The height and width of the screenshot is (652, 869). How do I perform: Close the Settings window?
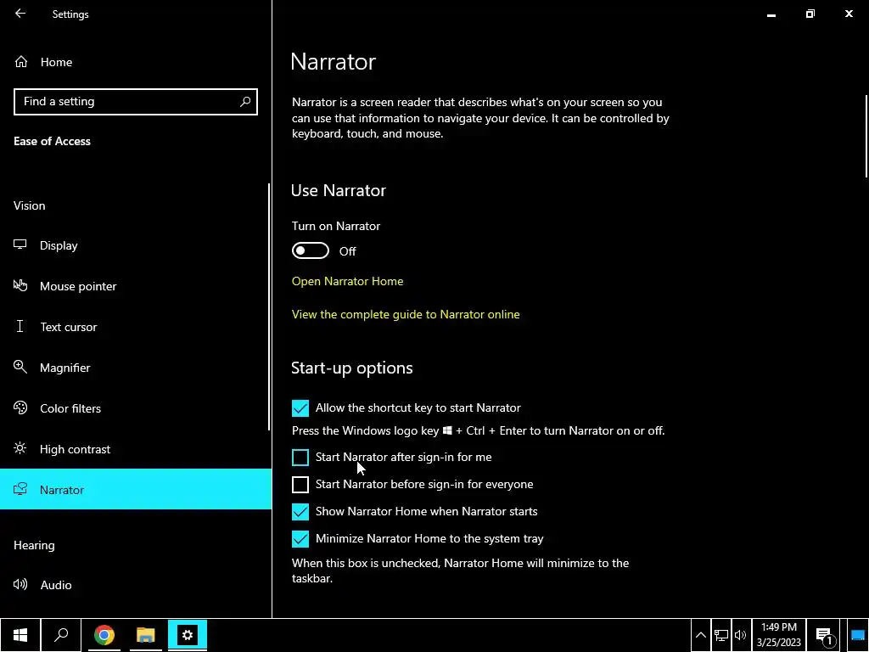point(849,14)
